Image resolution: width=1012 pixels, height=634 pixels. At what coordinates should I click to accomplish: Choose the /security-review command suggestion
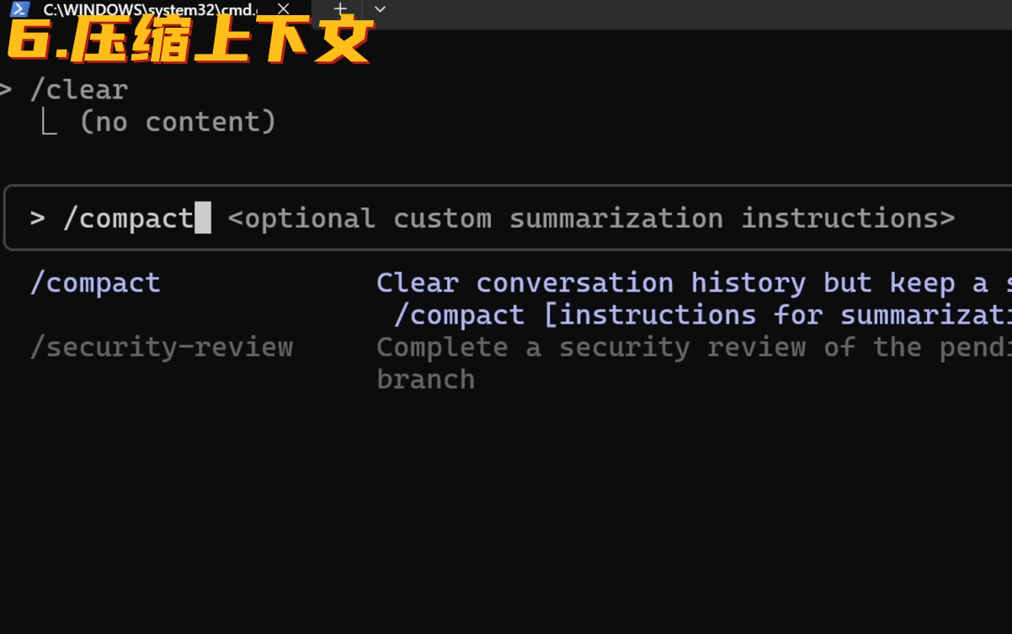[162, 346]
